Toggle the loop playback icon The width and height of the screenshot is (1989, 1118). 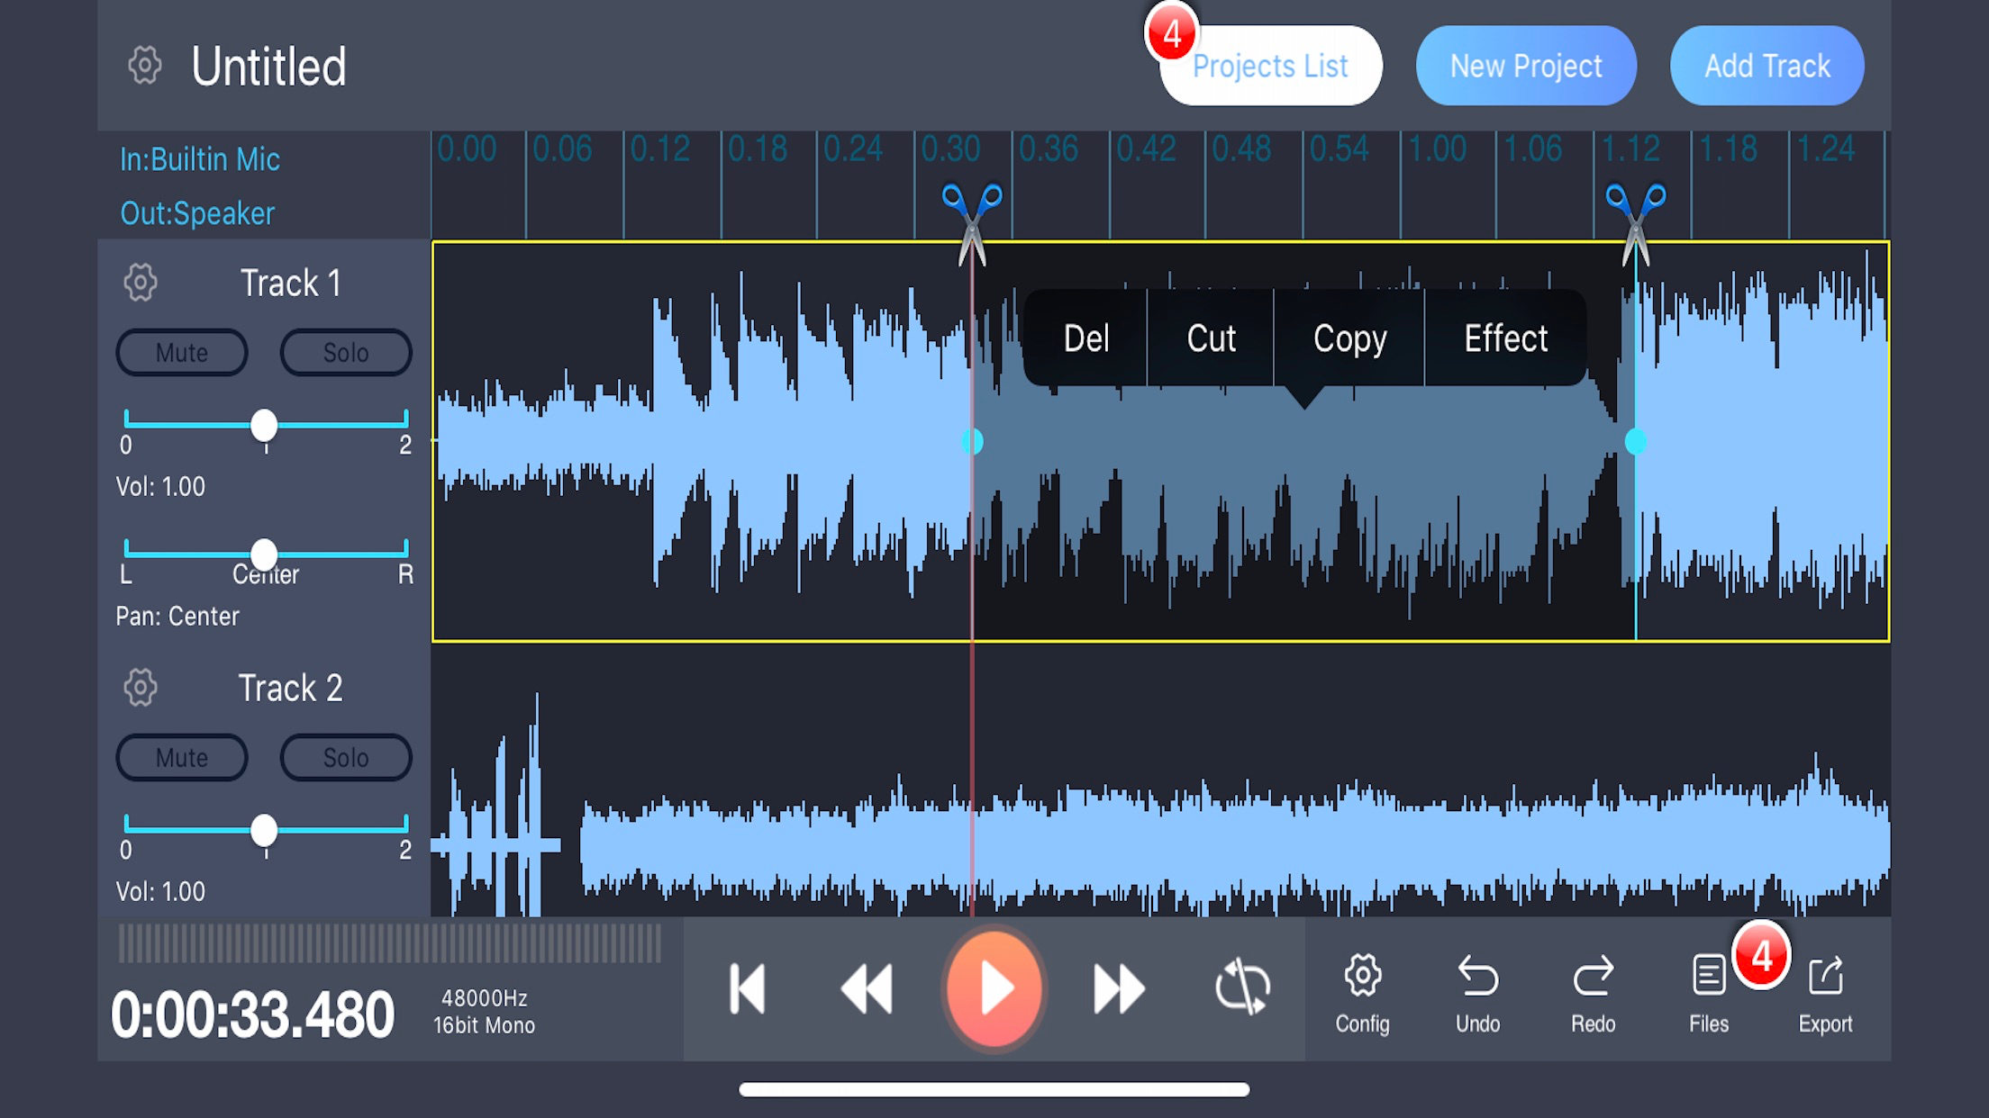1242,987
